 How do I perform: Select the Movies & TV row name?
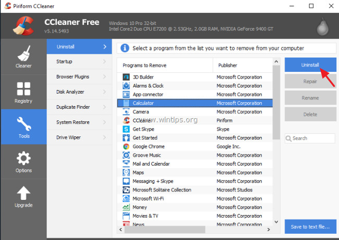146,216
